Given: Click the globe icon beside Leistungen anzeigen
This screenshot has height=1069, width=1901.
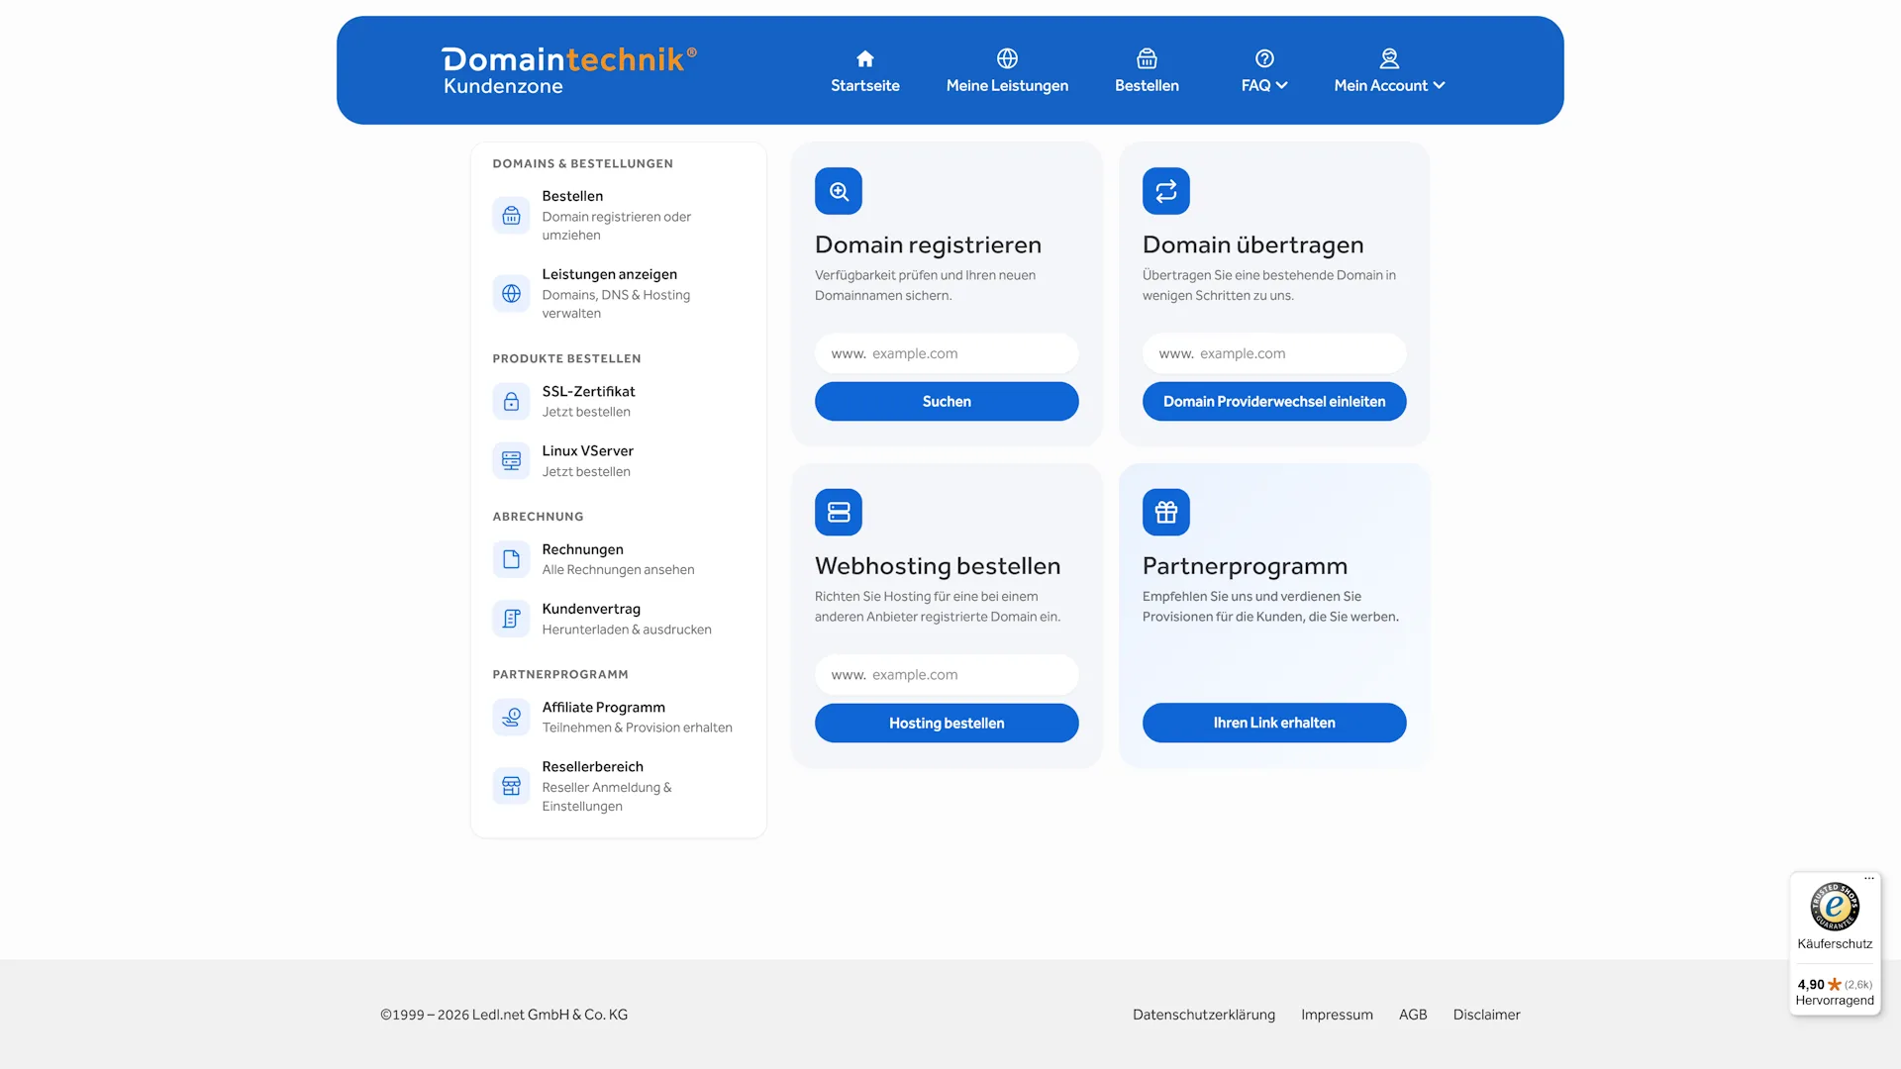Looking at the screenshot, I should [511, 293].
